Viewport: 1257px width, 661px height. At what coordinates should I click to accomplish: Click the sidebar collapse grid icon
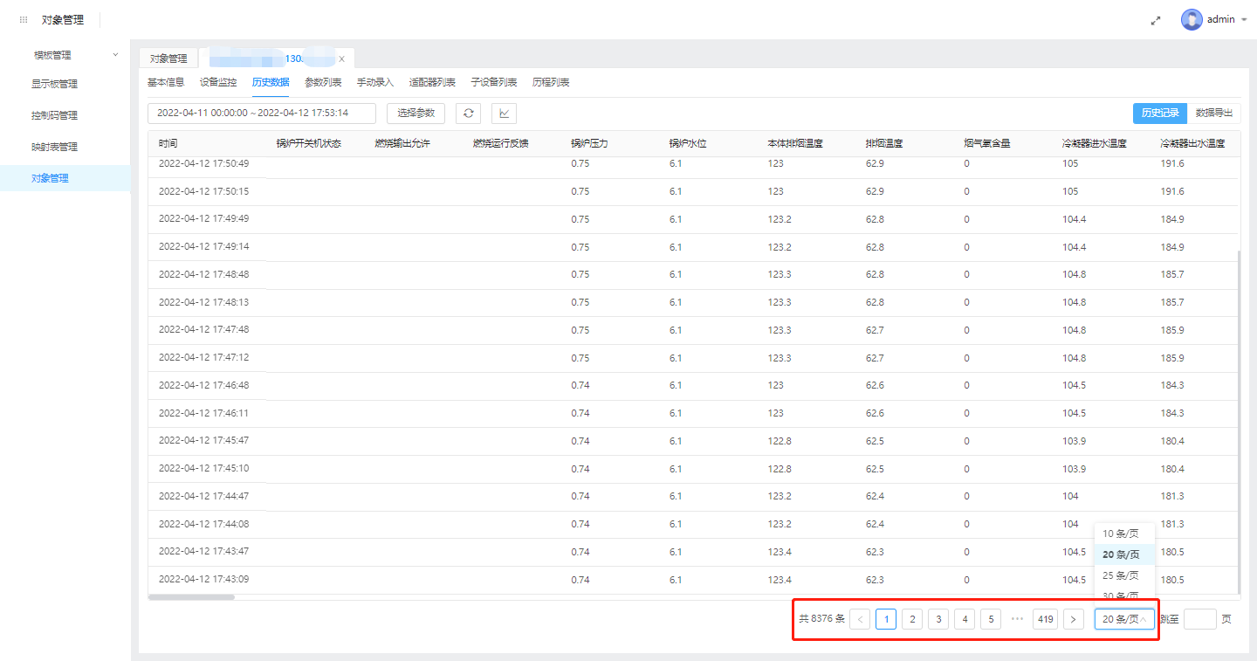coord(24,19)
